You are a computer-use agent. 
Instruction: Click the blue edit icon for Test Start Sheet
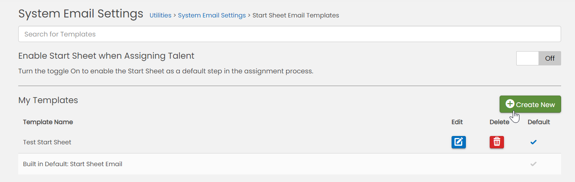click(x=458, y=142)
